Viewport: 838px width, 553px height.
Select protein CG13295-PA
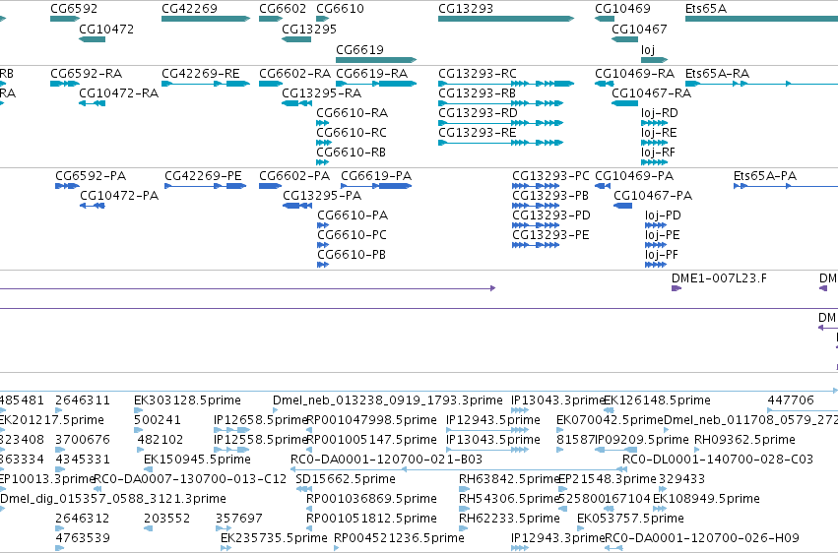coord(322,196)
